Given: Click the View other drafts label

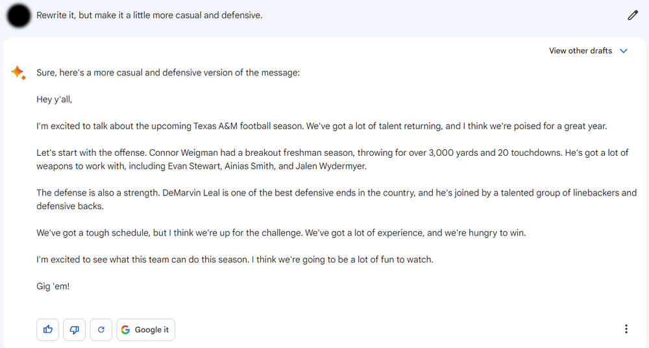Looking at the screenshot, I should [x=580, y=51].
